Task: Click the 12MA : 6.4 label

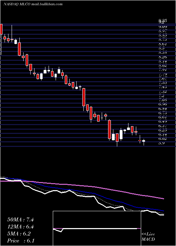Action: click(20, 227)
